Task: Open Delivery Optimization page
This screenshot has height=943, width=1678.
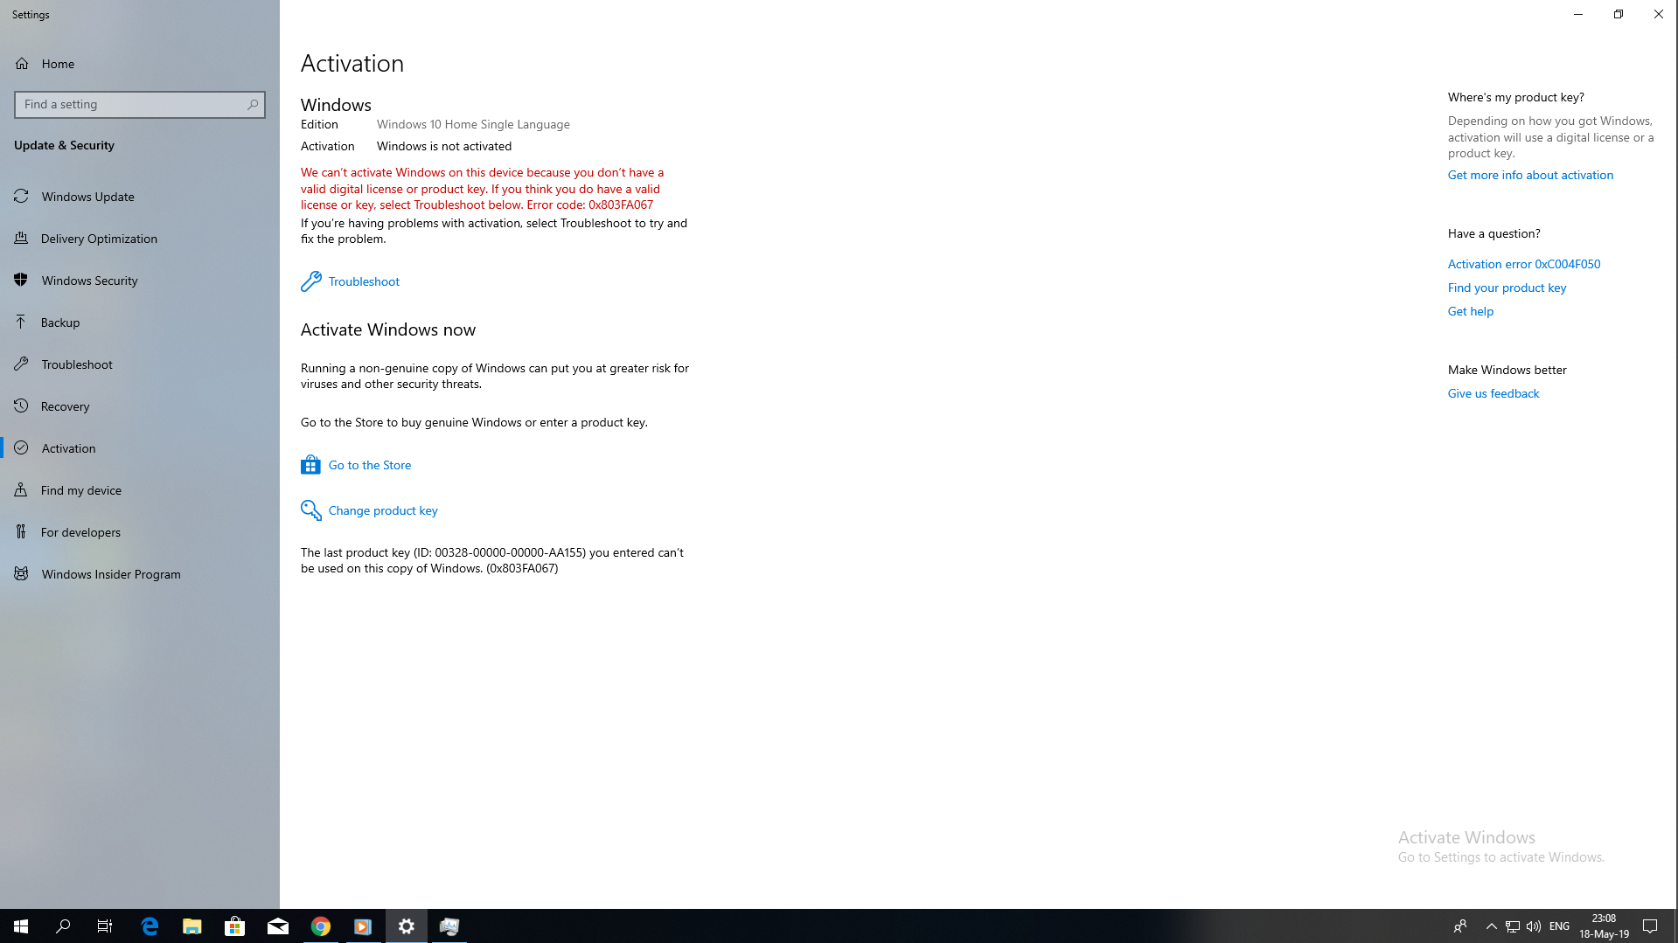Action: [x=140, y=239]
